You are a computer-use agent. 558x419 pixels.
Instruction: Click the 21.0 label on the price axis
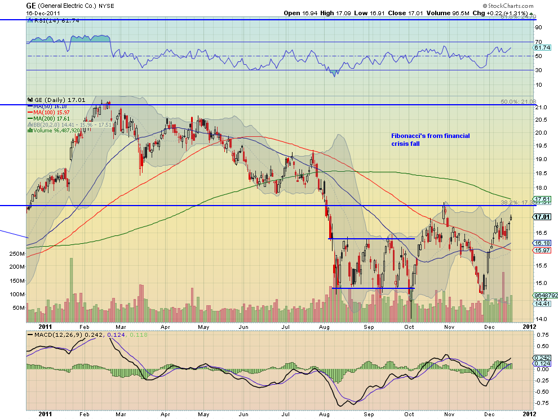coord(541,108)
